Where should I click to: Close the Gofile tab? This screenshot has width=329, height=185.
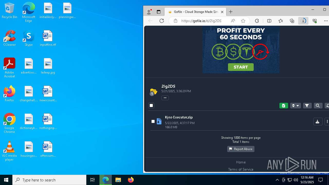(222, 12)
